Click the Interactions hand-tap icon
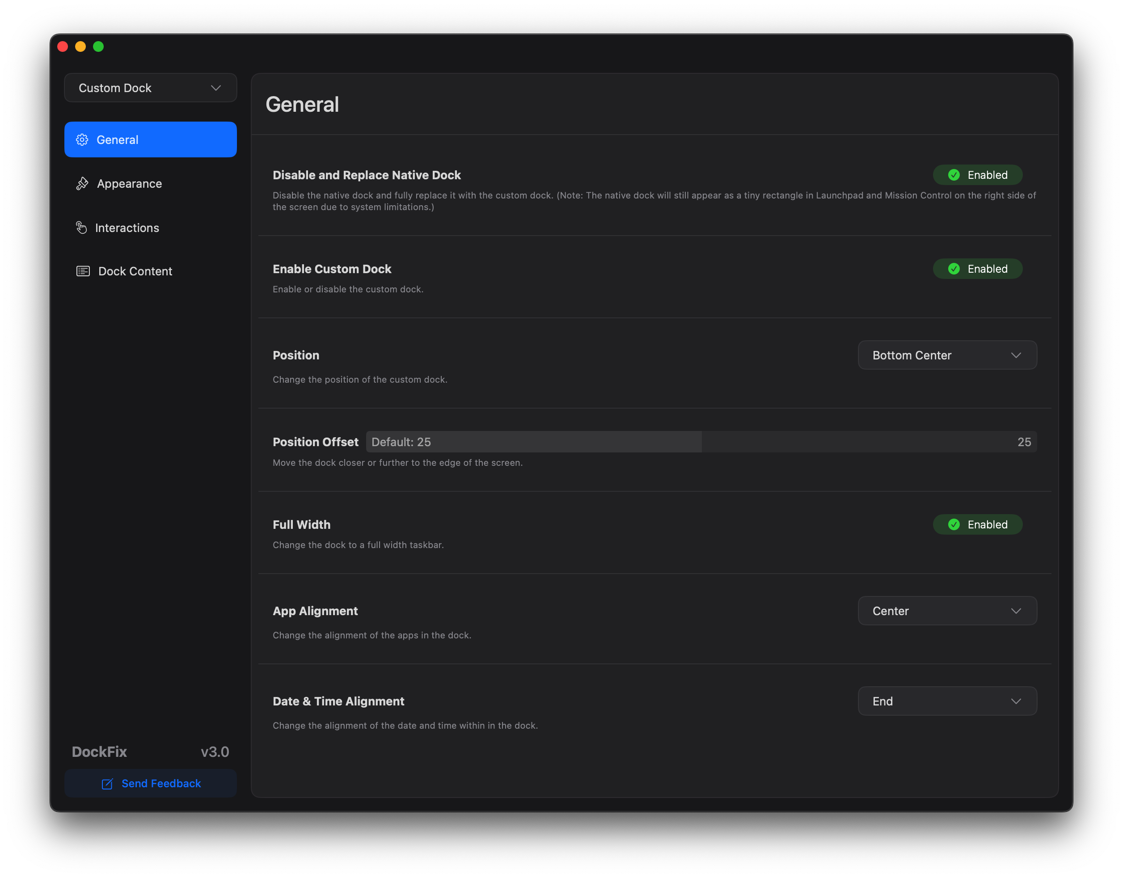Screen dimensions: 1123x878 (81, 227)
